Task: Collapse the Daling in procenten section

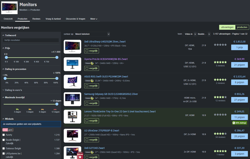Action: pos(14,69)
